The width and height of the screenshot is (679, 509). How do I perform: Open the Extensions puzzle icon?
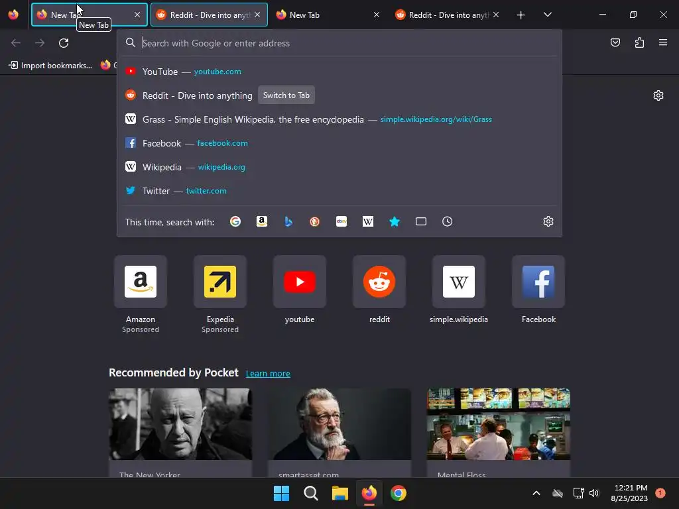(639, 42)
